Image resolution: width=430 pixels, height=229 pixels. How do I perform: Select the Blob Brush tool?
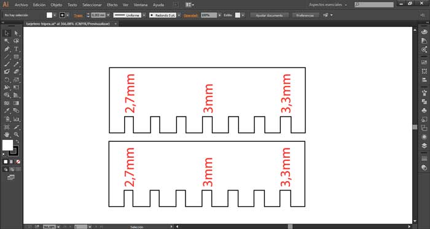(7, 72)
